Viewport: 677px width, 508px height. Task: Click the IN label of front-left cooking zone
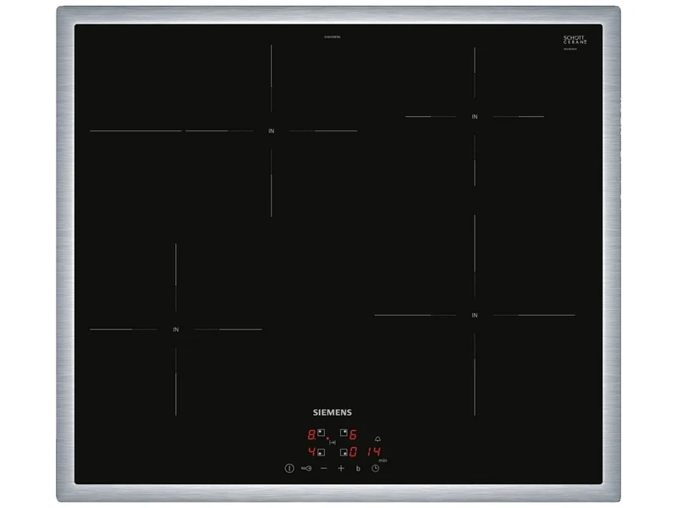pos(176,329)
